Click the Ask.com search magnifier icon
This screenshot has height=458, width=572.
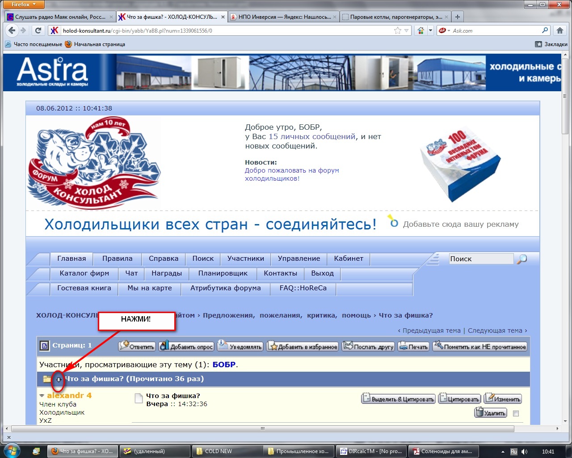[545, 30]
